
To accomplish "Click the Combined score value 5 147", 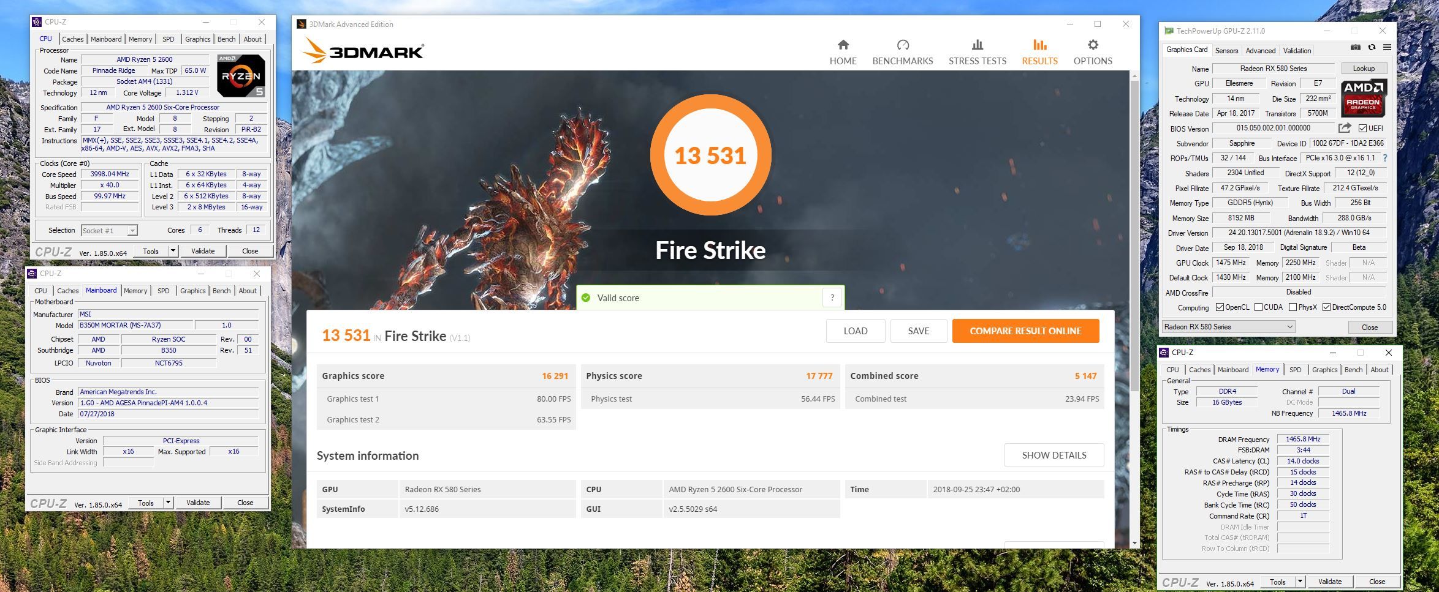I will [1085, 376].
